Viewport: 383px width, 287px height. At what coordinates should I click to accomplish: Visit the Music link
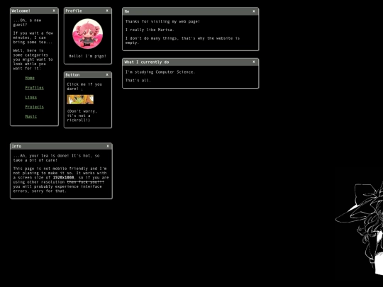point(31,116)
